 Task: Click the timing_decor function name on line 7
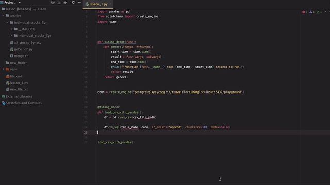114,42
